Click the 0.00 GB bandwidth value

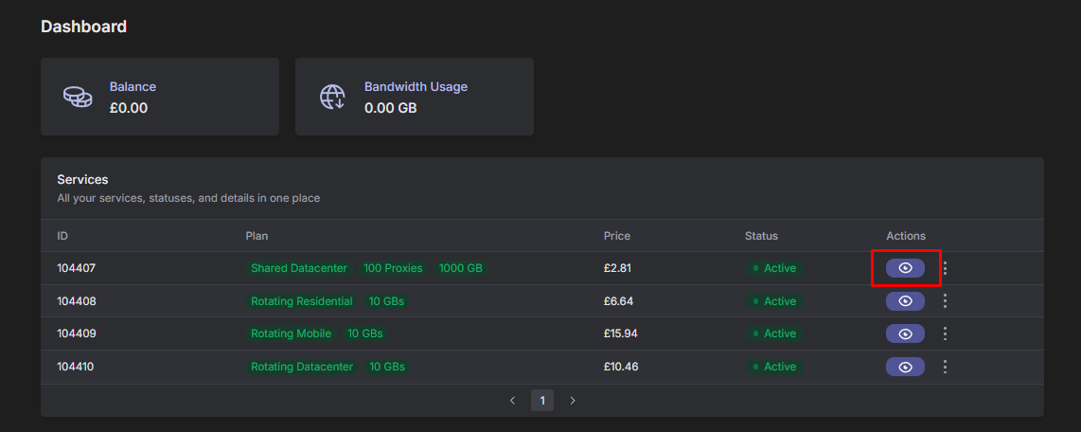(x=390, y=108)
